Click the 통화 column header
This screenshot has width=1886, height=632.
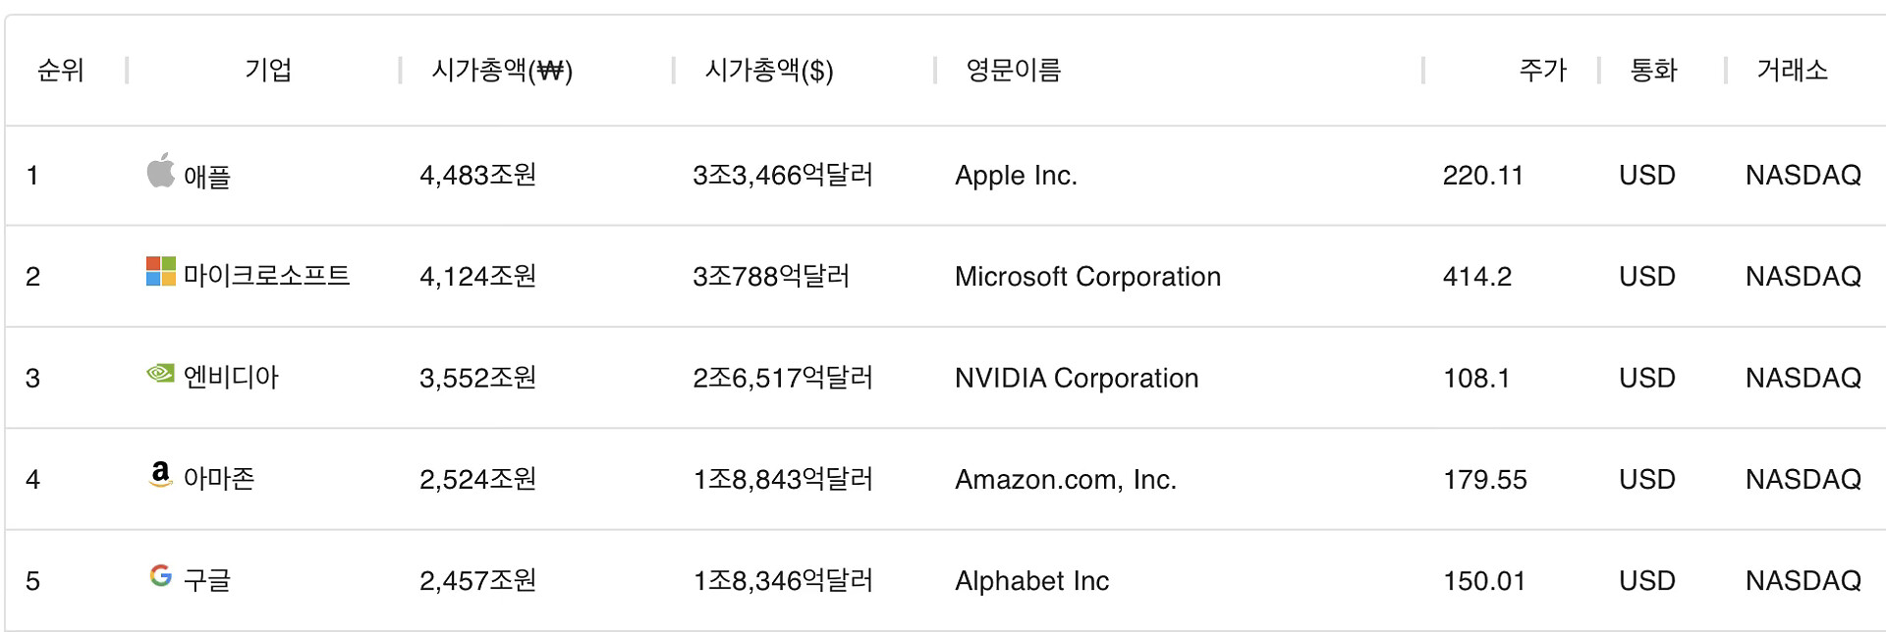point(1654,71)
